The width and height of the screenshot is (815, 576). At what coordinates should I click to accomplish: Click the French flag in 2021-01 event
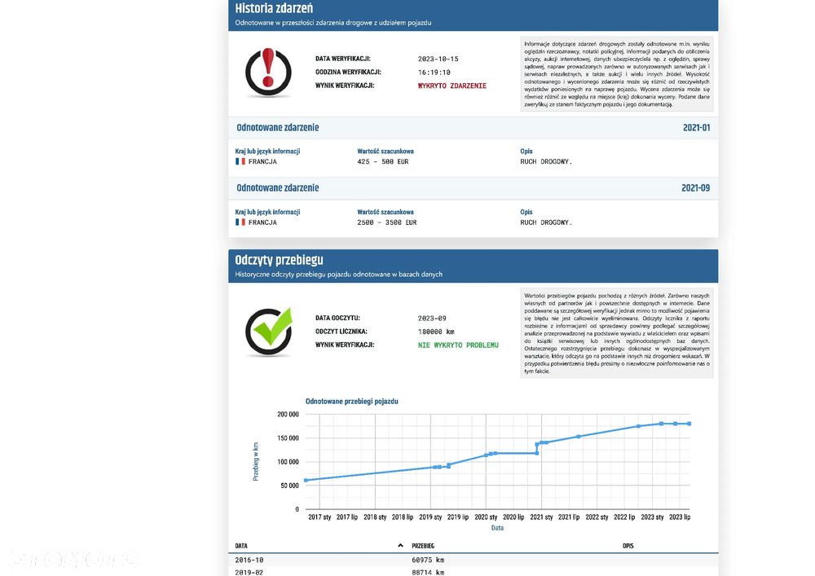(240, 161)
